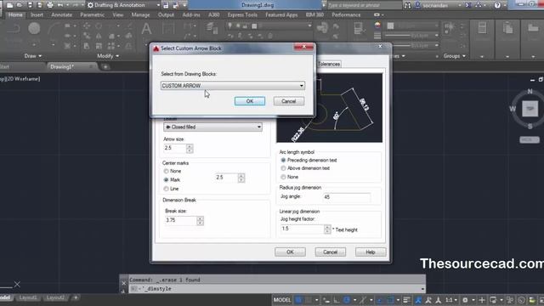Click the MODEL space button in status bar

(x=281, y=300)
